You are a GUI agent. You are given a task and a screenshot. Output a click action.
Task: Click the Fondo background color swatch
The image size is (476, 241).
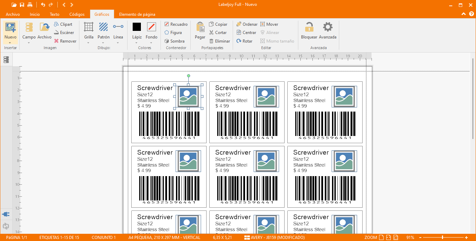point(151,27)
